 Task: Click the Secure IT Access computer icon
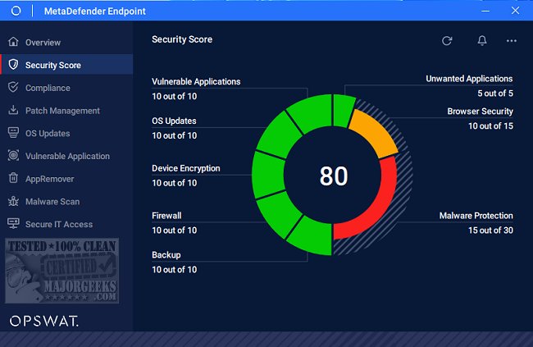click(13, 223)
